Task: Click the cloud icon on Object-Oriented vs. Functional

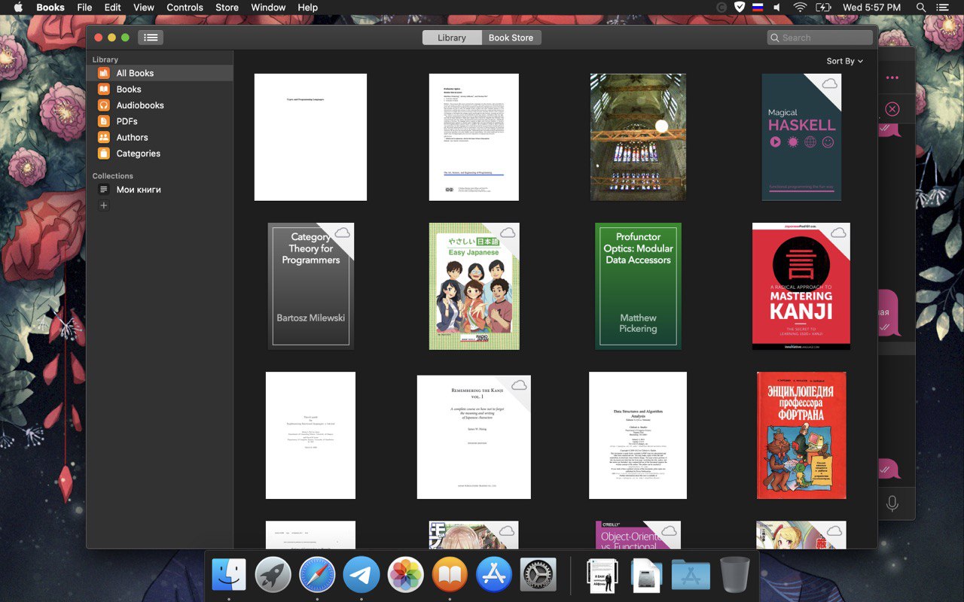Action: 669,531
